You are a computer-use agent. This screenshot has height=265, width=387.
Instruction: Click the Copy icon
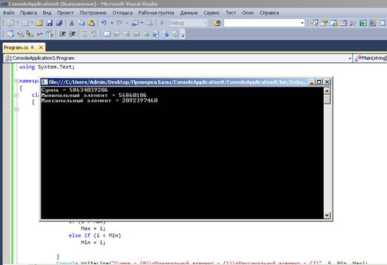[81, 23]
